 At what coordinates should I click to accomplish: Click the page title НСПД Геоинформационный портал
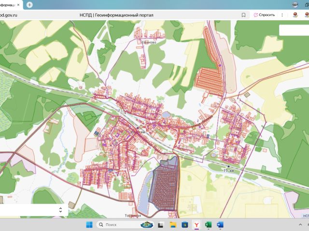[x=116, y=15]
